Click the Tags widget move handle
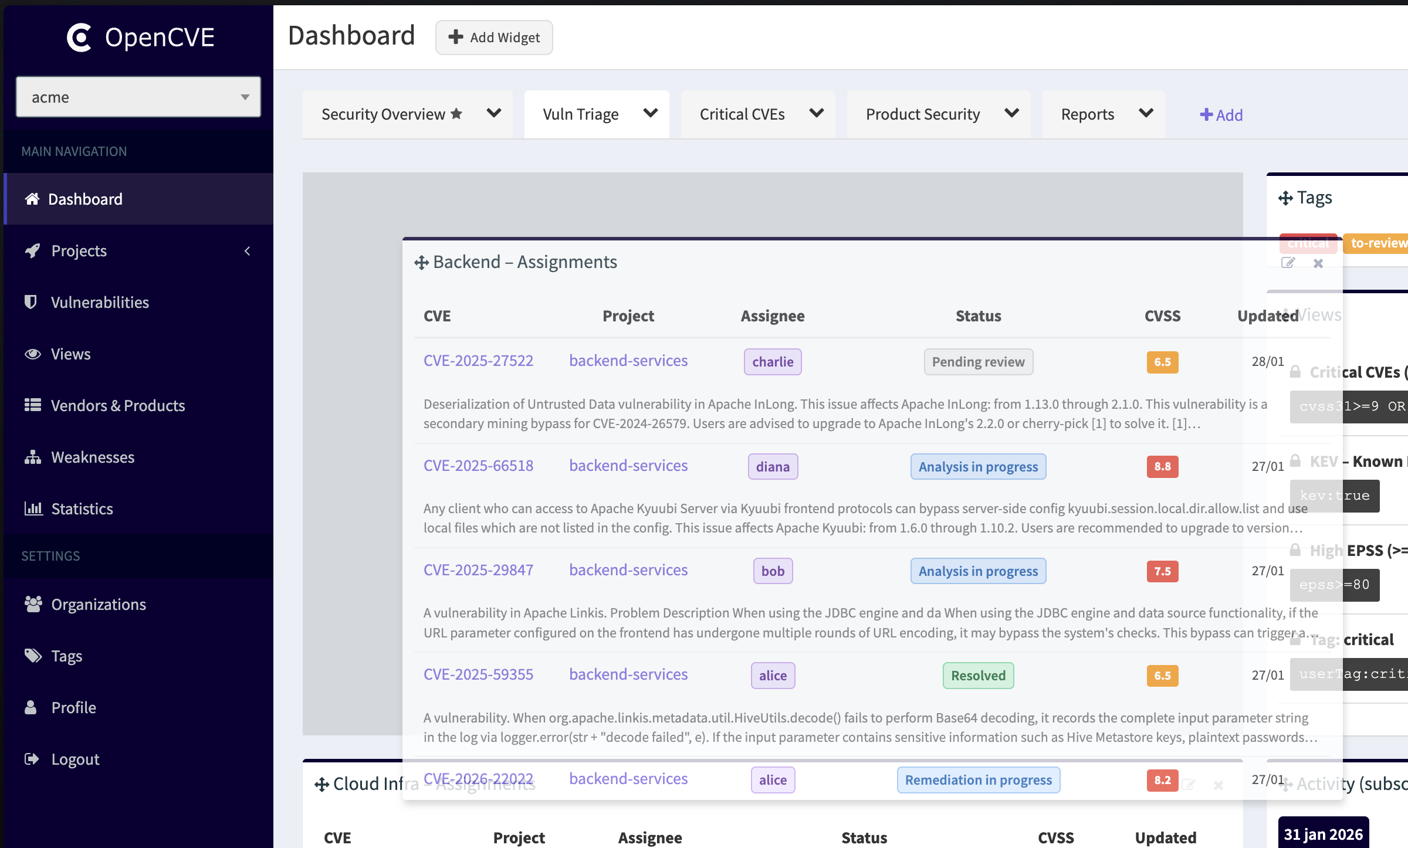 click(1285, 198)
